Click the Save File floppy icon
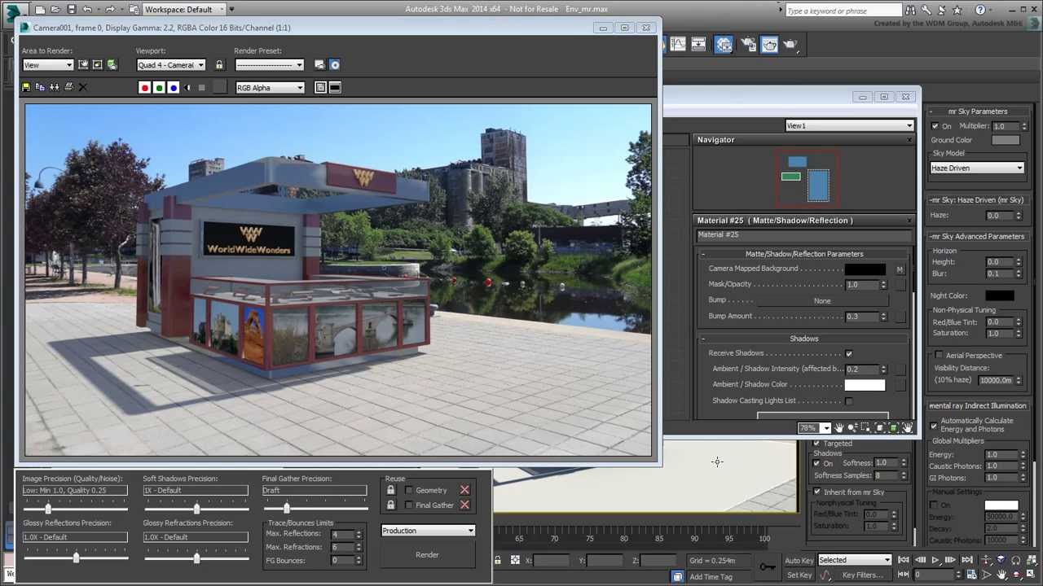This screenshot has width=1043, height=586. (x=72, y=10)
